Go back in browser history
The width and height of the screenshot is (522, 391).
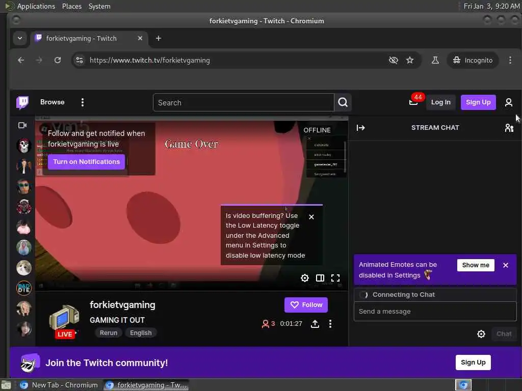click(x=21, y=60)
